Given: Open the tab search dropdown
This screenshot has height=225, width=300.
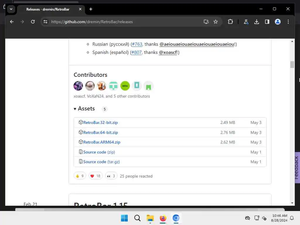Looking at the screenshot, I should pos(11,9).
